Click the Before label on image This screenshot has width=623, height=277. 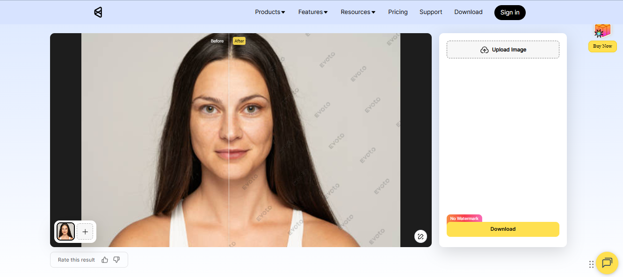point(217,41)
